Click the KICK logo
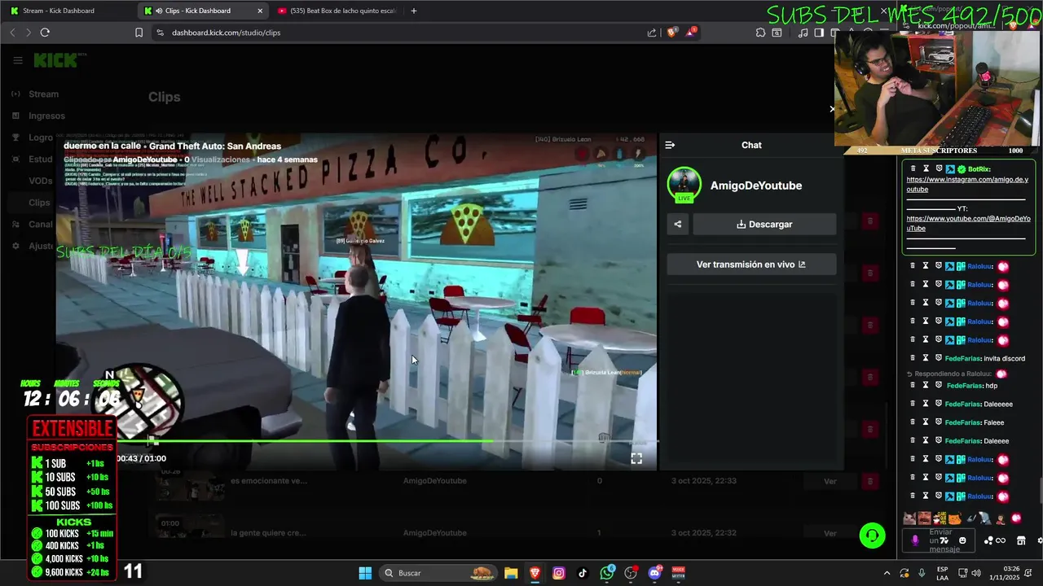Screen dimensions: 1043x586 (x=55, y=60)
